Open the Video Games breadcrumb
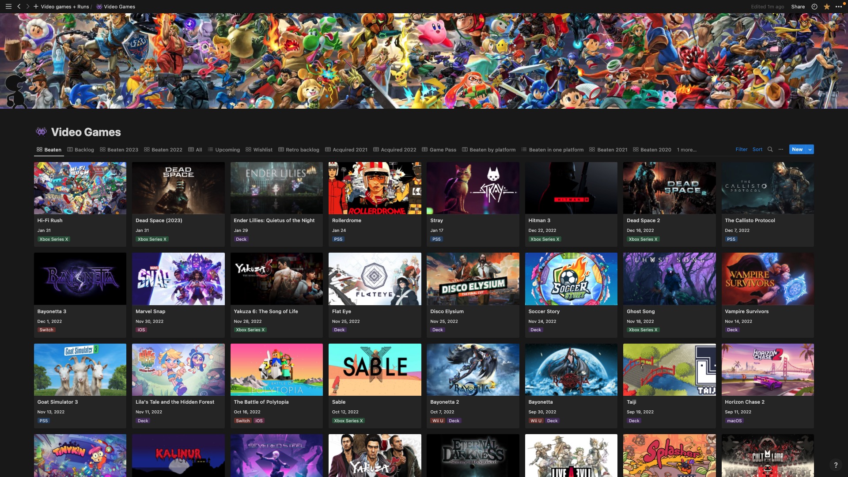The height and width of the screenshot is (477, 848). pos(116,7)
